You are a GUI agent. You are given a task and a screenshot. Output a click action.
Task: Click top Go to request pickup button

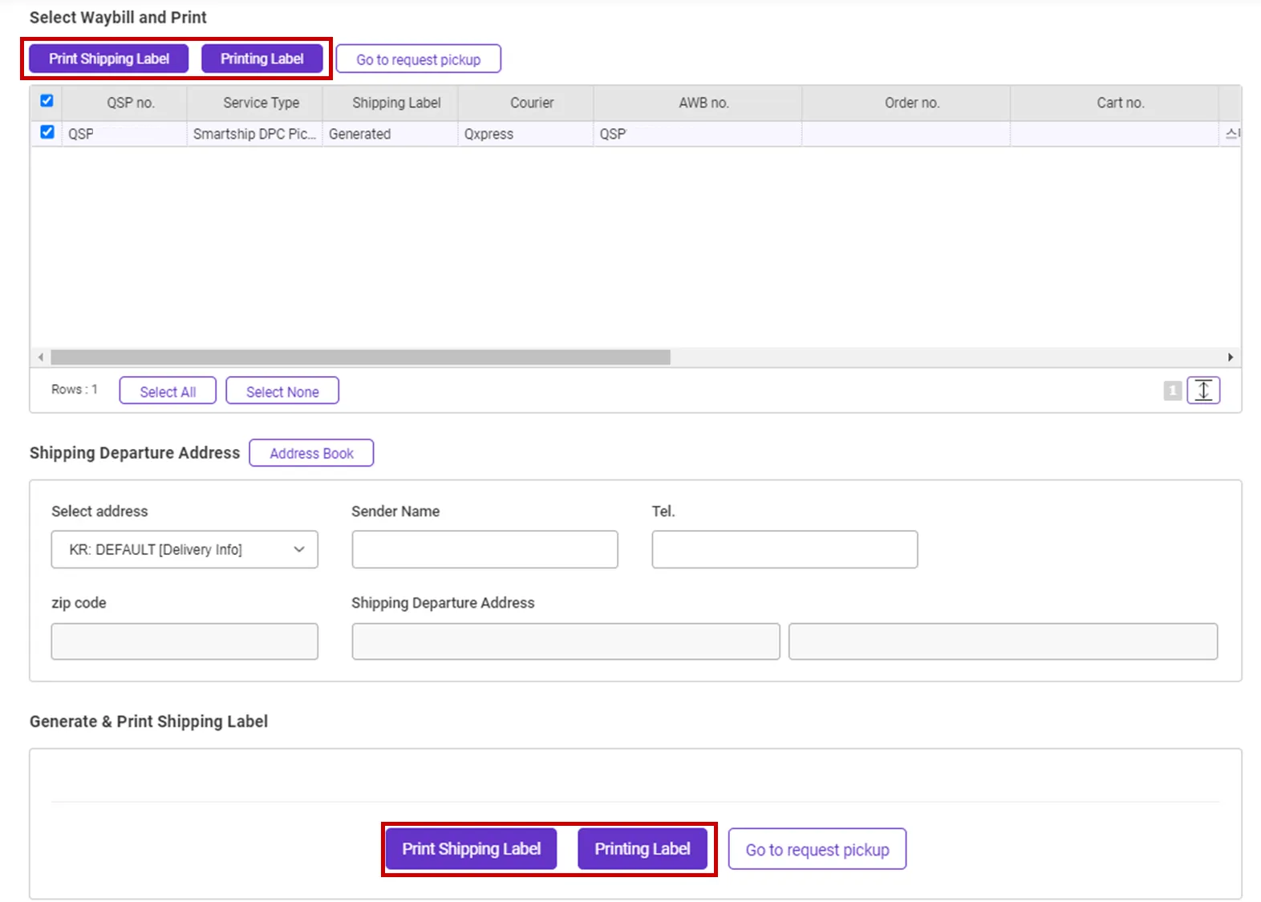pyautogui.click(x=419, y=59)
